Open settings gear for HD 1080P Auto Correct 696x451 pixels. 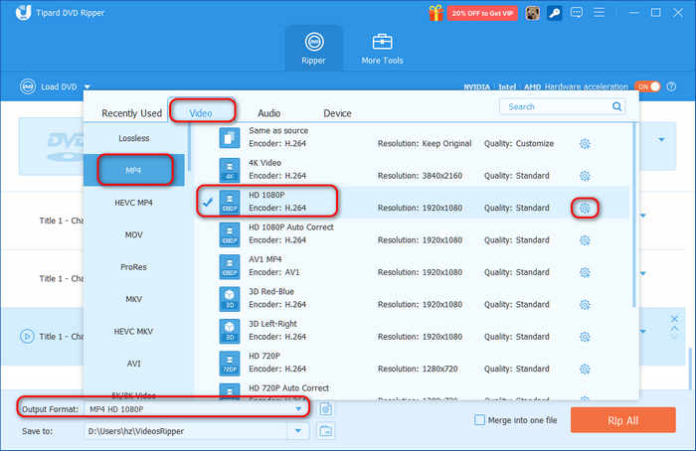(x=585, y=240)
